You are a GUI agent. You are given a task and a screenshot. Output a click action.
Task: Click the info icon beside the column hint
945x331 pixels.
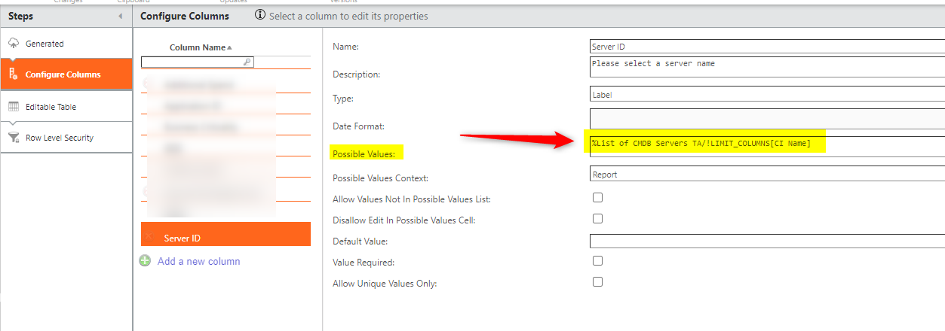point(260,15)
